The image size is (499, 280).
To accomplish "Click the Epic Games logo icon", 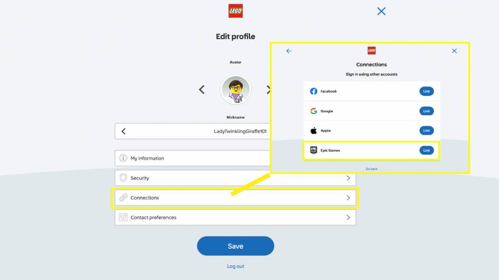I will tap(313, 150).
